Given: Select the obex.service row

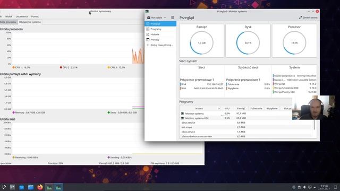Looking at the screenshot, I should (246, 132).
